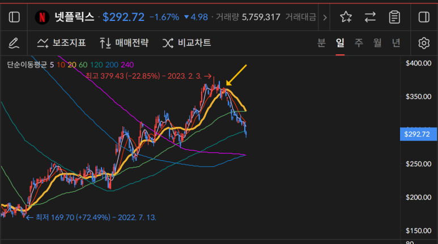Click the 거래대금 label
Screen dimensions: 438x244
click(x=300, y=18)
